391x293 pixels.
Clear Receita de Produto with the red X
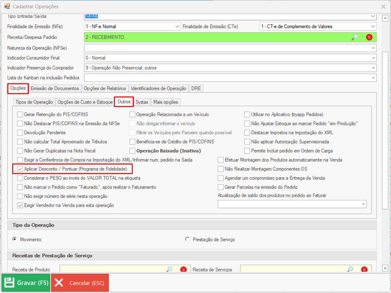(x=183, y=270)
